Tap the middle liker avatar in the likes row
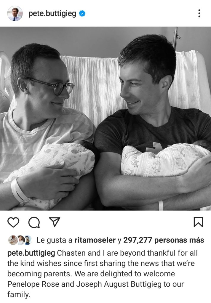The image size is (211, 303). tap(20, 240)
